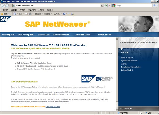Select What to expect in side navigation
The height and width of the screenshot is (115, 159).
(x=127, y=58)
